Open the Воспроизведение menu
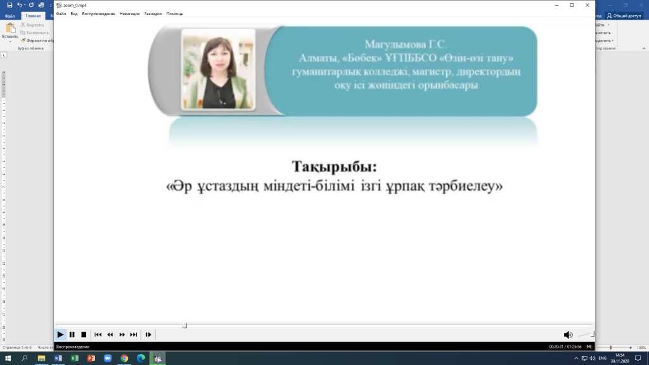Screen dimensions: 649x365 click(98, 13)
